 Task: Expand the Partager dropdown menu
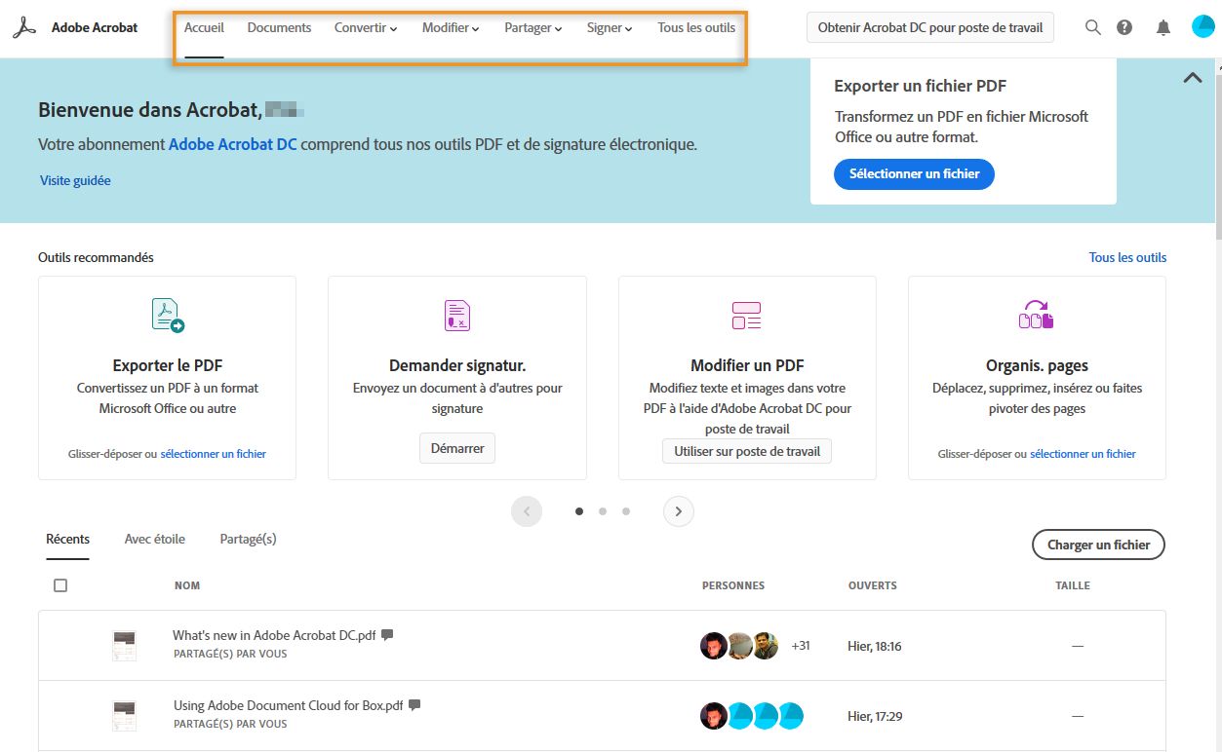(x=533, y=28)
